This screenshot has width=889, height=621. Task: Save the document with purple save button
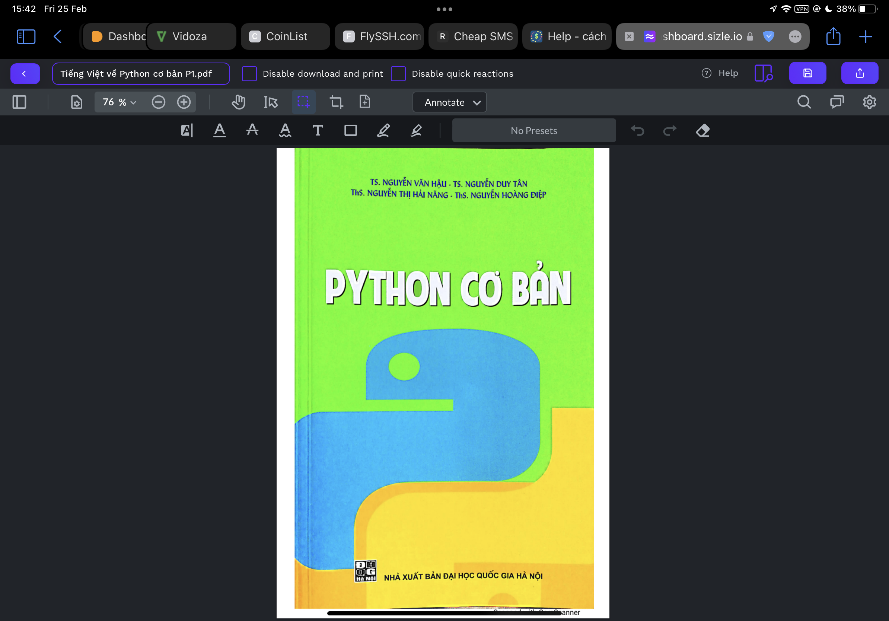coord(808,73)
